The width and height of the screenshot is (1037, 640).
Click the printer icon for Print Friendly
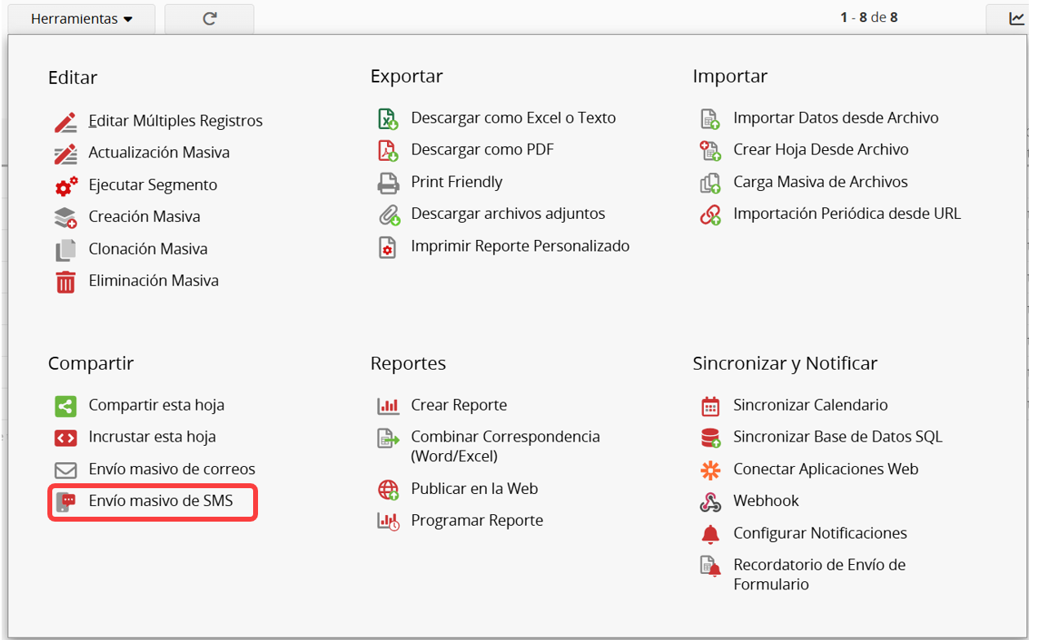click(x=388, y=183)
